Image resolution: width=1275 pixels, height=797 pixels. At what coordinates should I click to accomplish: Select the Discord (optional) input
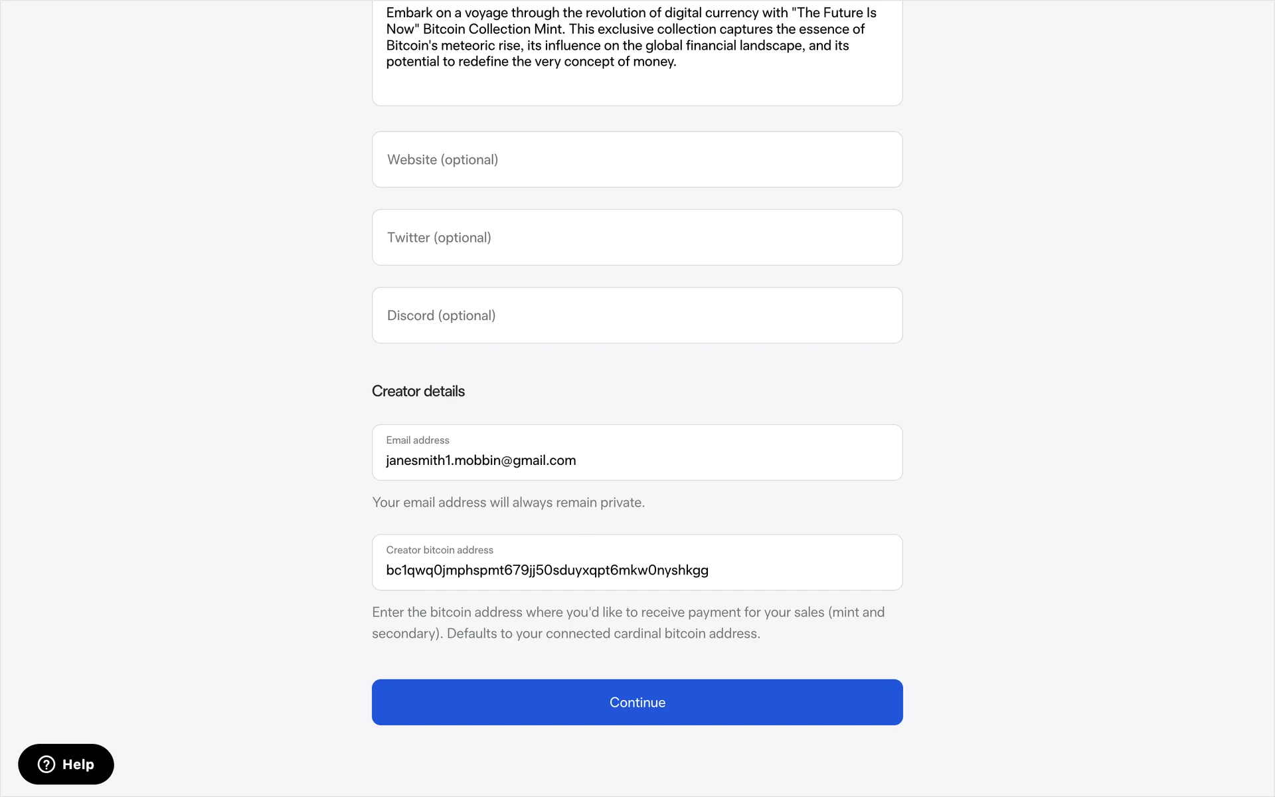tap(637, 315)
